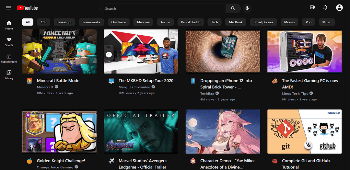Click the 'Marvel Studios' Avengers: Endgame' title
The height and width of the screenshot is (170, 350).
click(143, 164)
